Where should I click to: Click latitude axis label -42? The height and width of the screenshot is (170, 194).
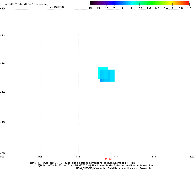click(2, 35)
